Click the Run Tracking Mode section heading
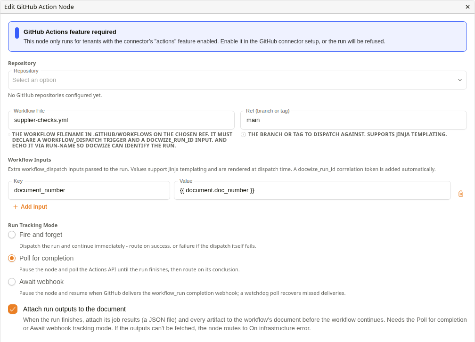This screenshot has height=342, width=475. [33, 225]
